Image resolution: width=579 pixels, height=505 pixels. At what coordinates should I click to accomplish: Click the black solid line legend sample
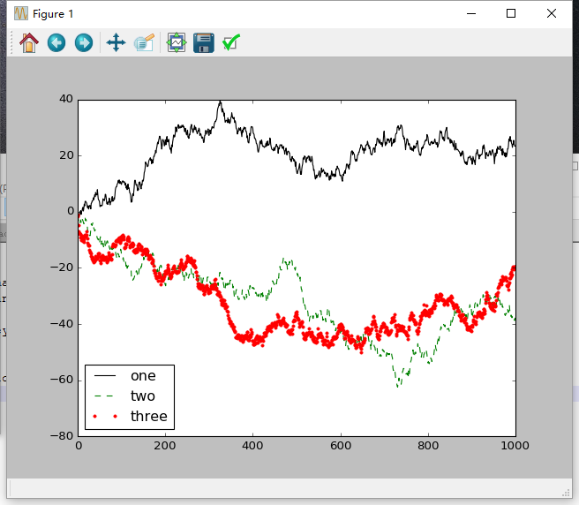(105, 376)
